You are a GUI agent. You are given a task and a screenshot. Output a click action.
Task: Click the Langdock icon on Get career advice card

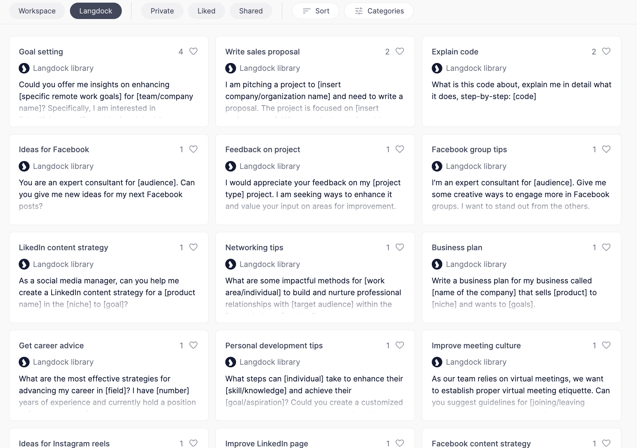[24, 362]
